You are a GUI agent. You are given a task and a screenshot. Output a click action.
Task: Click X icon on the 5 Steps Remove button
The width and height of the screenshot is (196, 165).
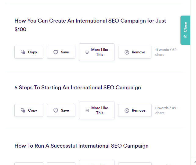pos(127,110)
